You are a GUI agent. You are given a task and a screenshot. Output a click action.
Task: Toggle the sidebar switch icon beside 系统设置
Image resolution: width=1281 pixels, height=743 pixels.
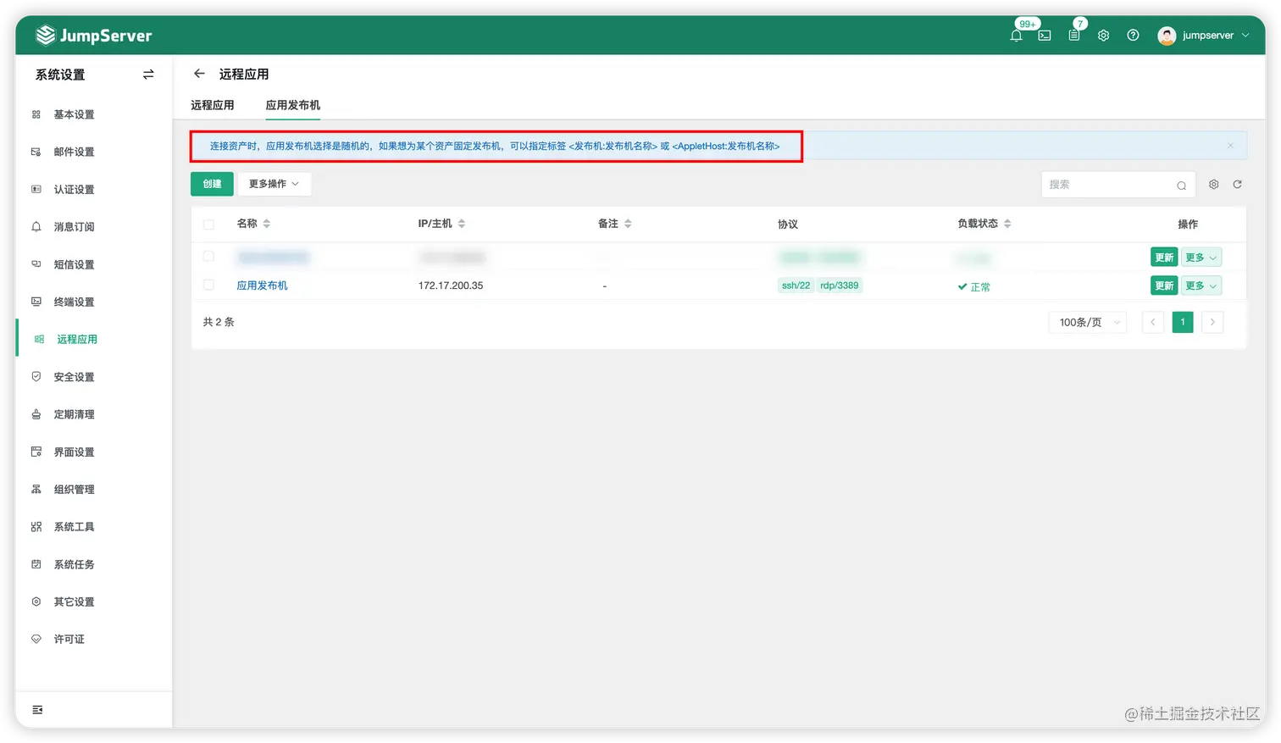(x=148, y=75)
